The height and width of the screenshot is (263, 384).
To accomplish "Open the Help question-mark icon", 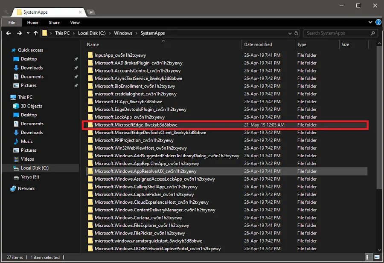I will [378, 22].
